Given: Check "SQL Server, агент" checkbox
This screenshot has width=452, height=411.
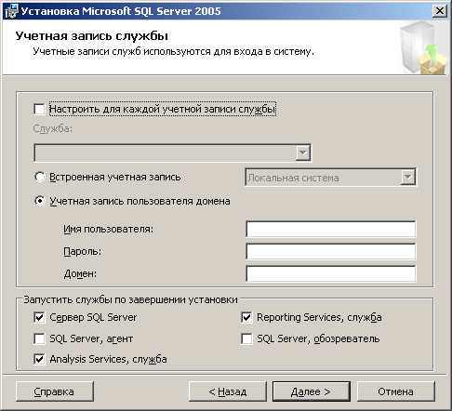Looking at the screenshot, I should coord(39,338).
